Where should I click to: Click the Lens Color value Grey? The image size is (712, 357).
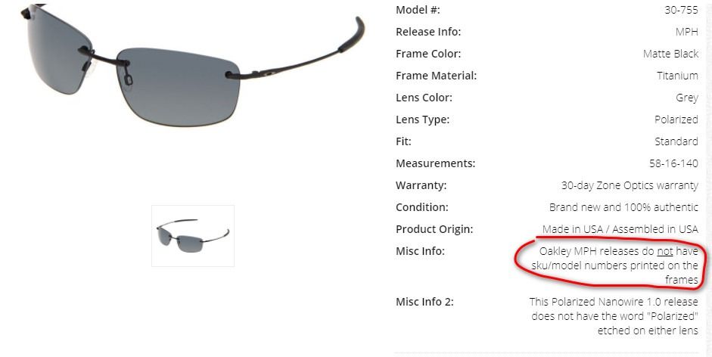(x=687, y=98)
